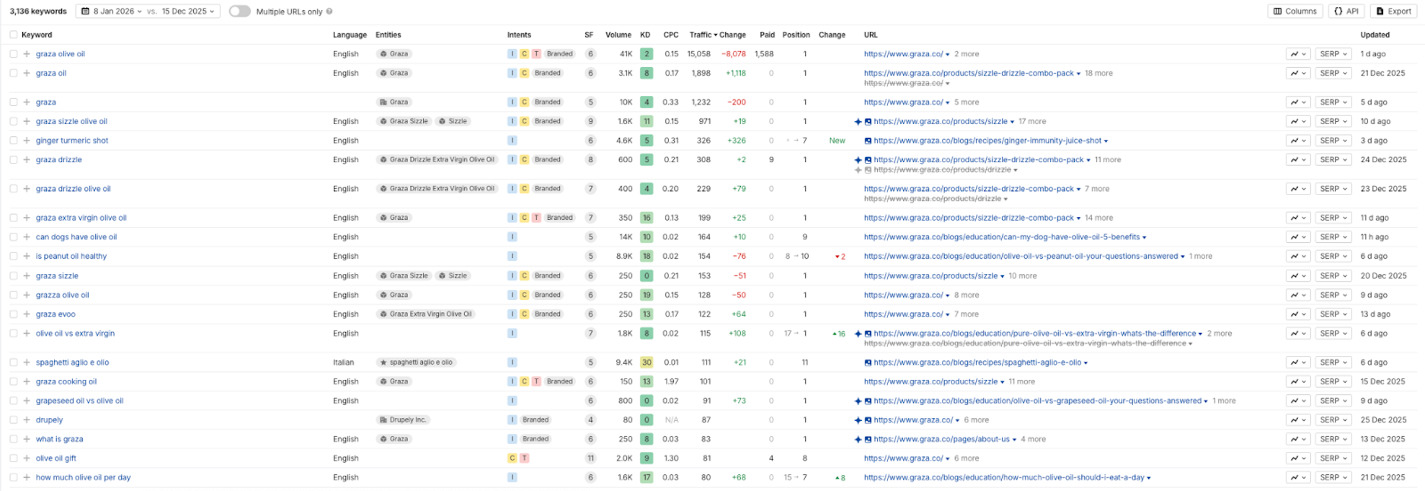This screenshot has height=491, width=1425.
Task: Click sparkle icon in what is graza URL
Action: tap(858, 439)
